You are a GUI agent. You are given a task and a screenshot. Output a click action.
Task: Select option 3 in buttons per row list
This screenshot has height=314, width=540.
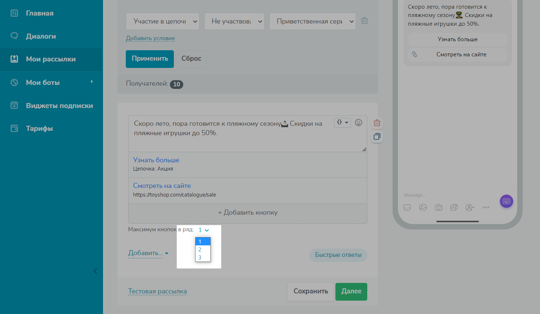pos(200,258)
